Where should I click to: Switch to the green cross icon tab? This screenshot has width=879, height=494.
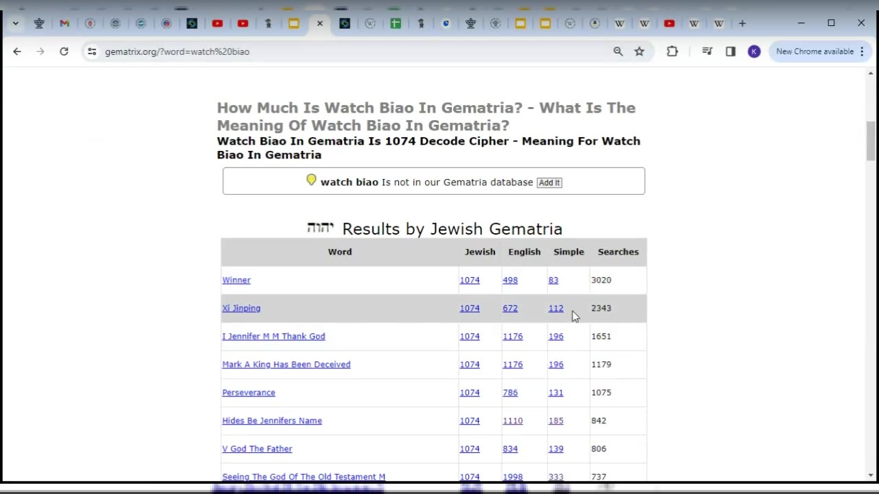[x=396, y=23]
